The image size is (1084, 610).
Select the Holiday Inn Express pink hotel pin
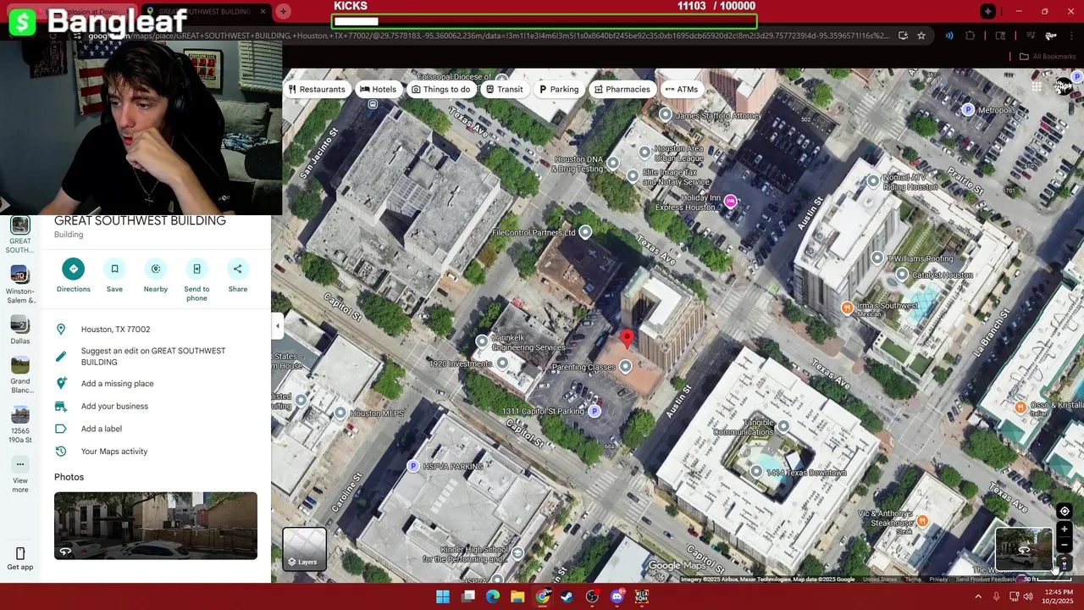click(x=730, y=202)
